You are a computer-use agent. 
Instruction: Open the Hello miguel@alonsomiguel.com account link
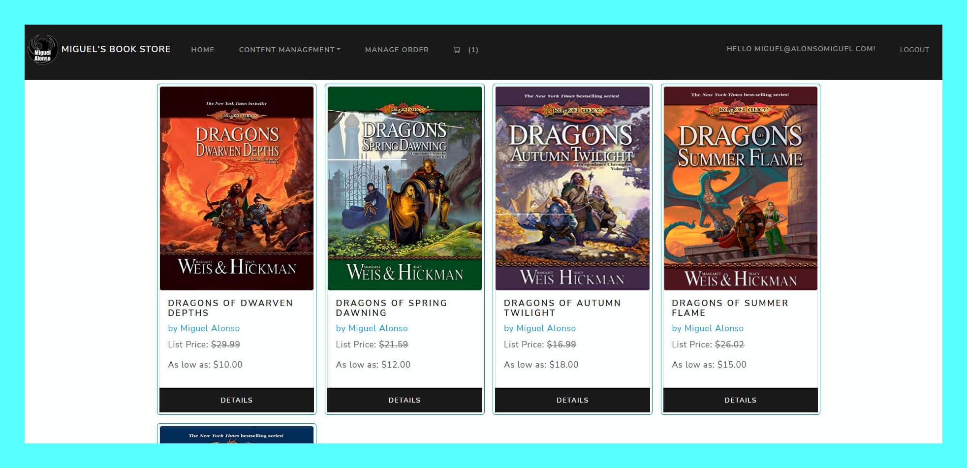tap(801, 49)
